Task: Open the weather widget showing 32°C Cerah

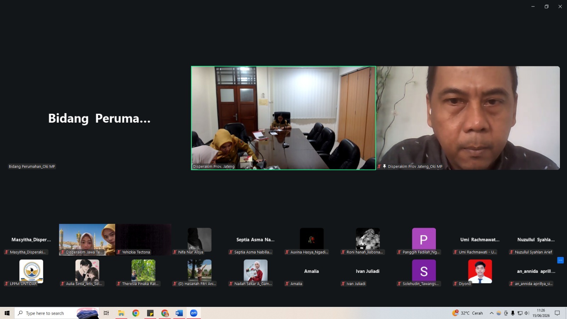Action: (x=467, y=313)
